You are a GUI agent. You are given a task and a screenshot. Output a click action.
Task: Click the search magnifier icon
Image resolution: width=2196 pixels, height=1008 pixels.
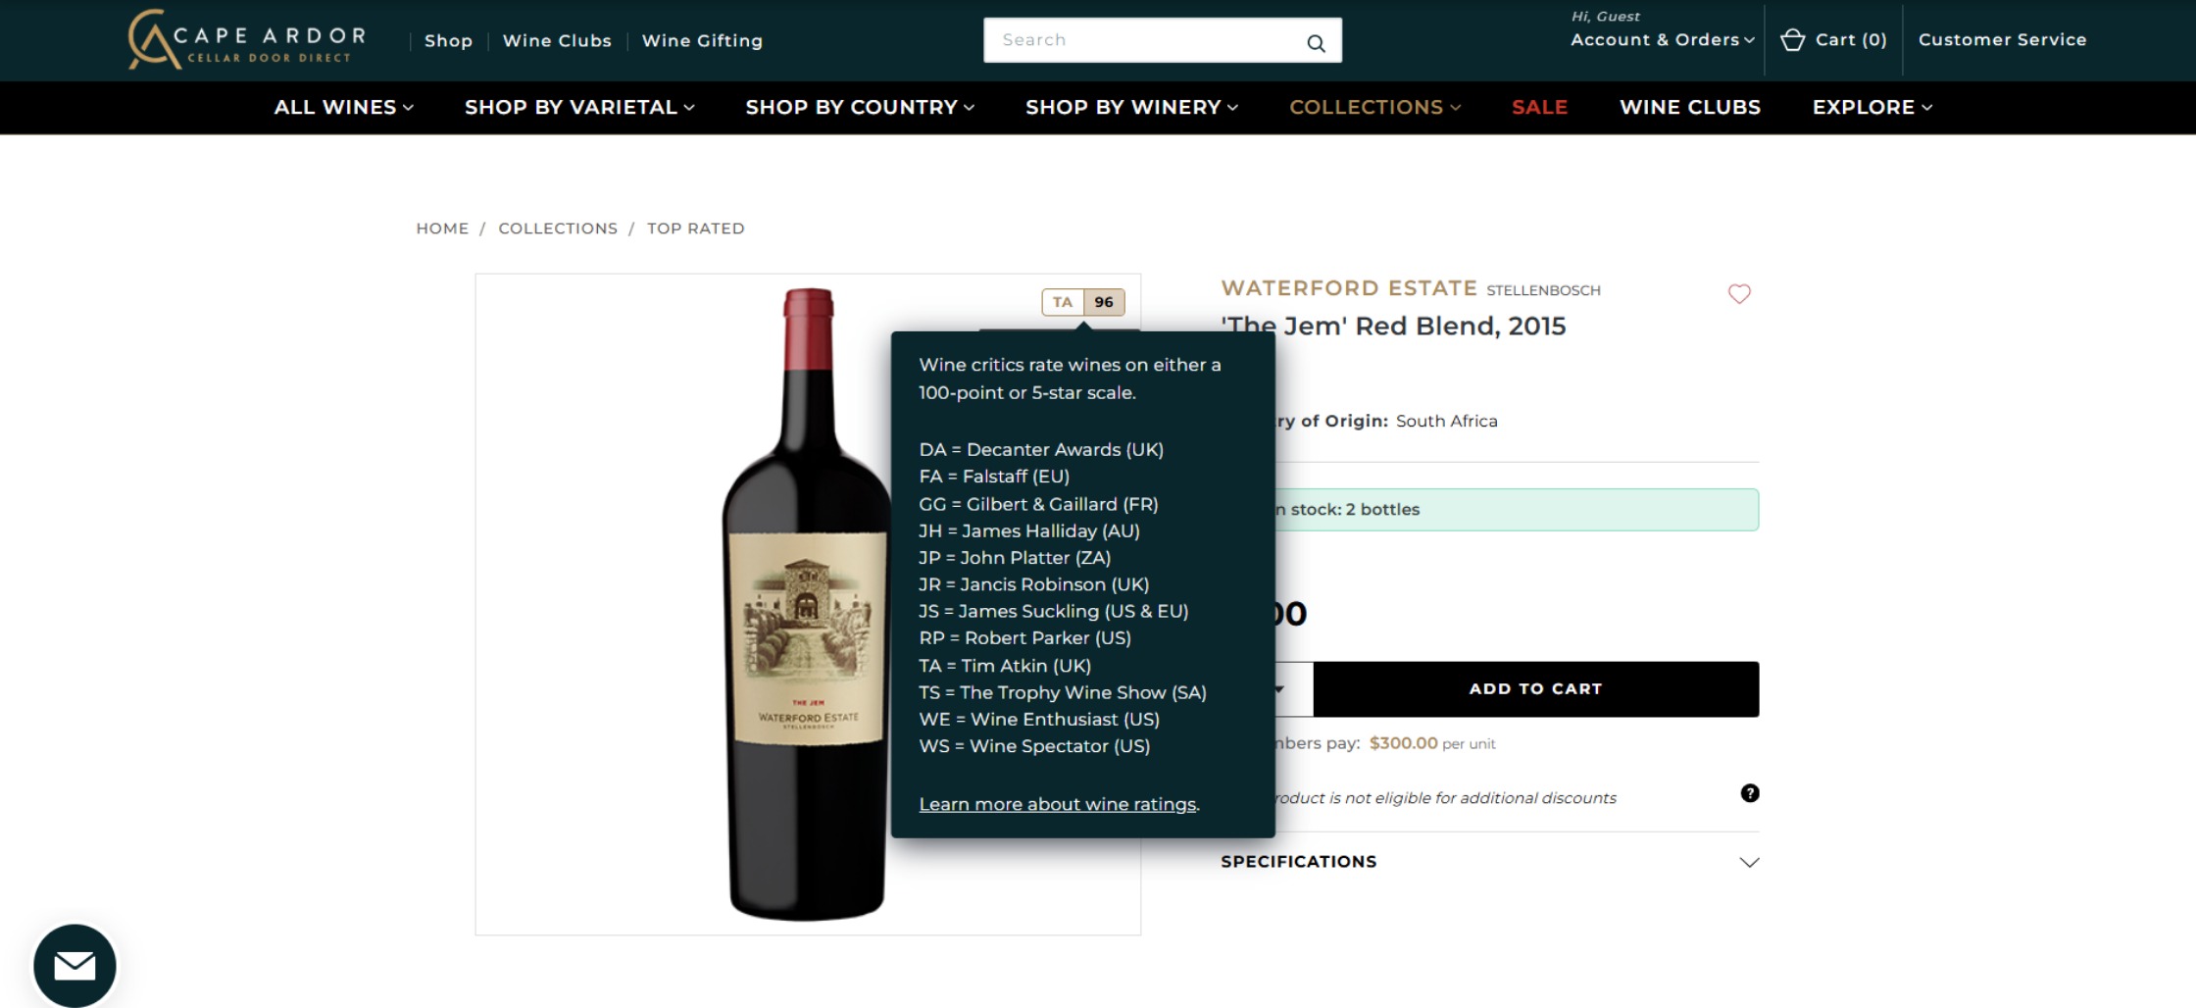[x=1316, y=42]
